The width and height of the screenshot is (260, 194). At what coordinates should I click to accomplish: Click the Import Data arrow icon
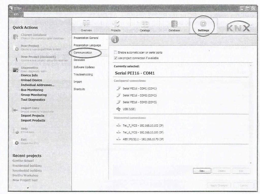[x=15, y=110]
